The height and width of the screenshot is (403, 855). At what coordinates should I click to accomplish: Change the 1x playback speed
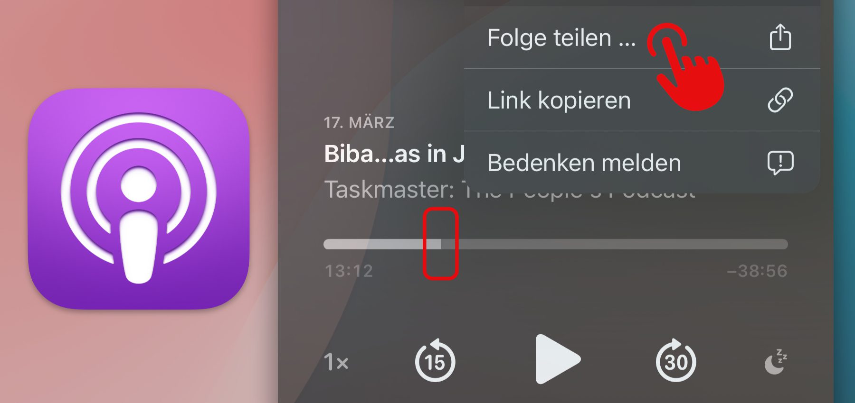(x=336, y=362)
